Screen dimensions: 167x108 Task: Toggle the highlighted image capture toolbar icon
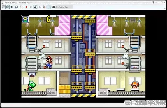[x=36, y=7]
